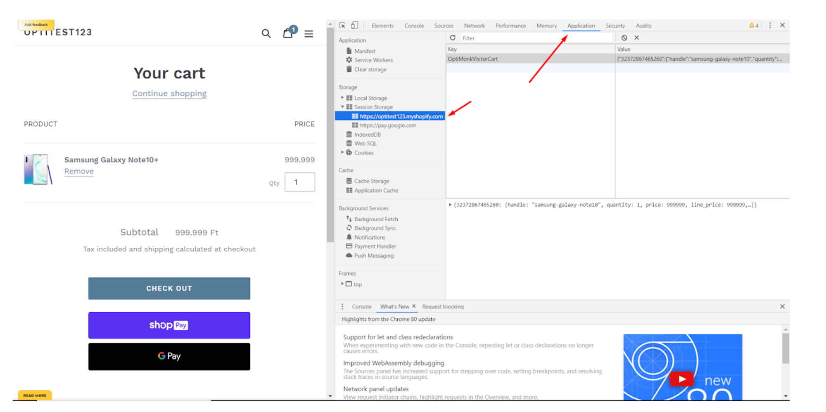826x412 pixels.
Task: Open the store search icon
Action: pos(266,33)
